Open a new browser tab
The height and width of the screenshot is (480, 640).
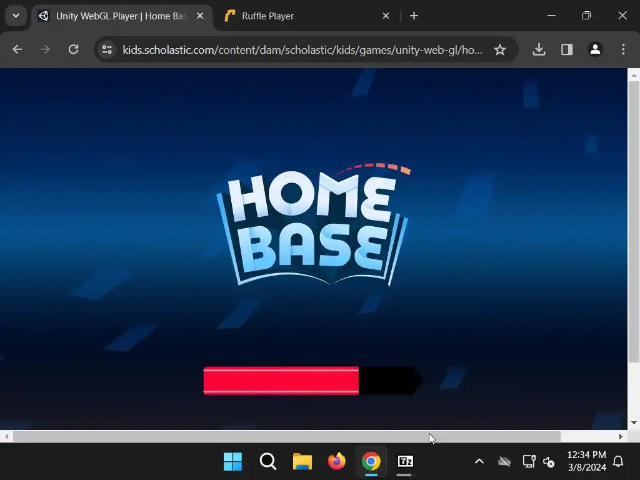pyautogui.click(x=414, y=16)
